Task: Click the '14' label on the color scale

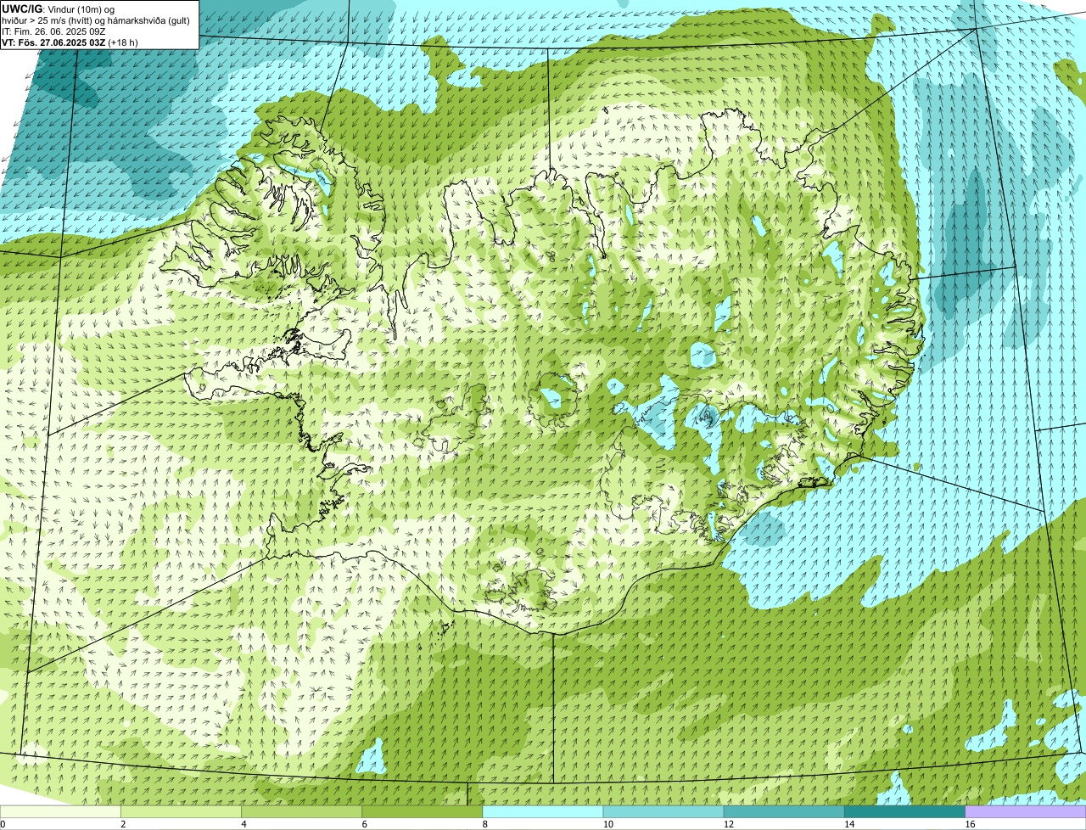Action: [849, 824]
